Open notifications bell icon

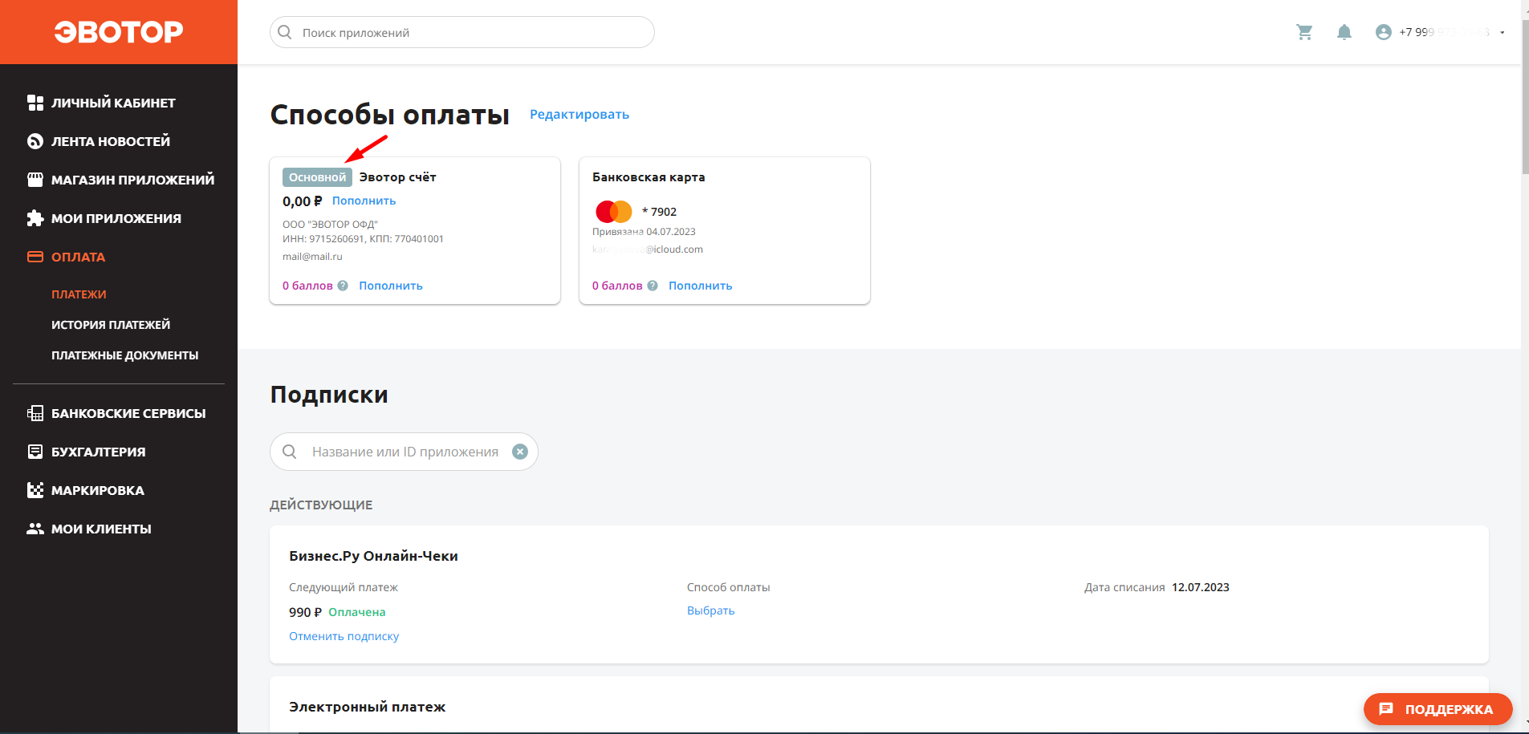coord(1344,32)
